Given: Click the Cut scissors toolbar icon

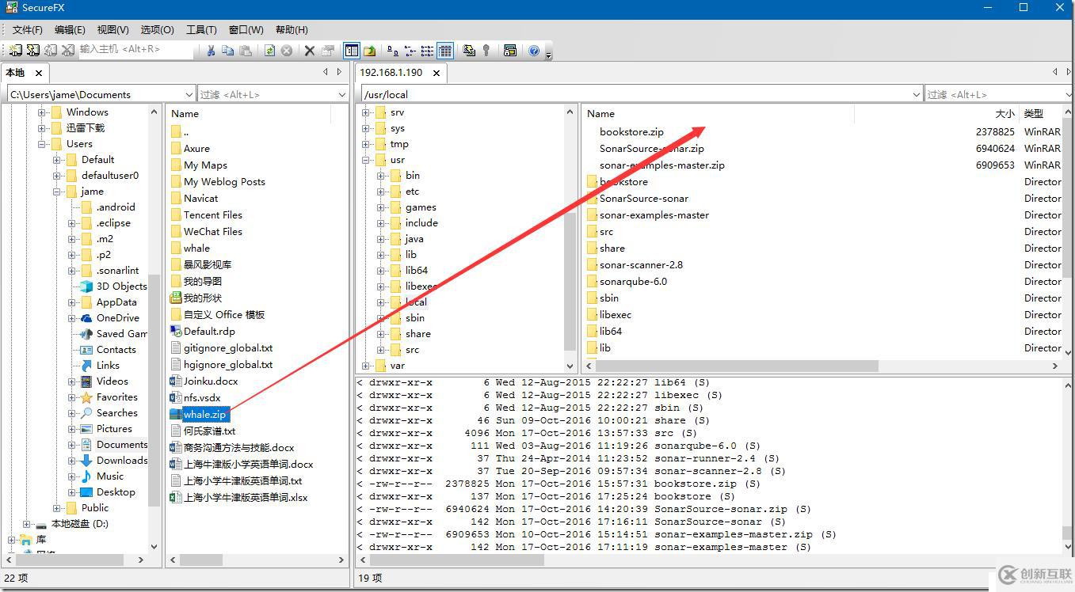Looking at the screenshot, I should pyautogui.click(x=211, y=51).
